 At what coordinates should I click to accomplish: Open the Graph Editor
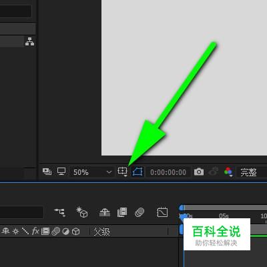point(162,212)
